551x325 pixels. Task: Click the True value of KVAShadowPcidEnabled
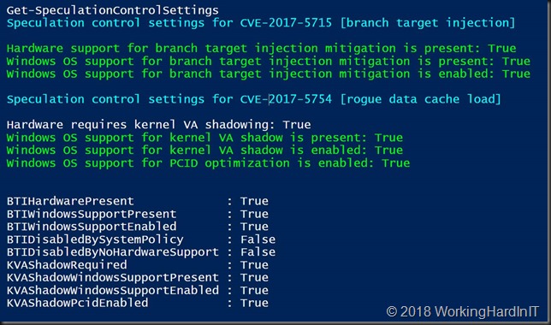pos(254,303)
